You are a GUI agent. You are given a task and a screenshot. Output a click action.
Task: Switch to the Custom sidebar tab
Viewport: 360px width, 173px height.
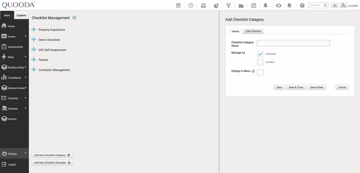21,15
